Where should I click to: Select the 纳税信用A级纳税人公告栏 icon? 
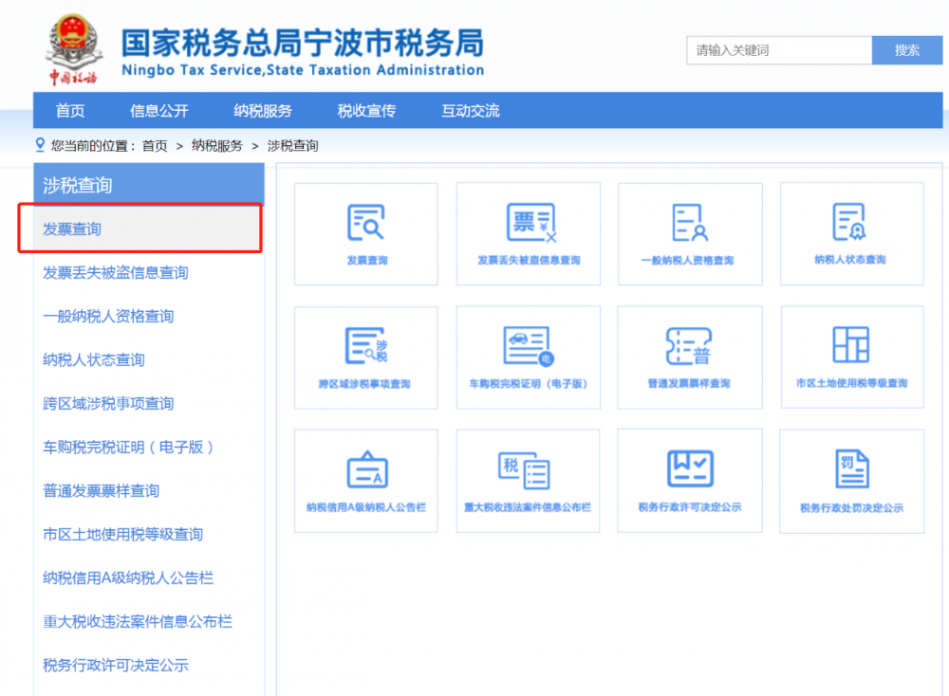(365, 480)
